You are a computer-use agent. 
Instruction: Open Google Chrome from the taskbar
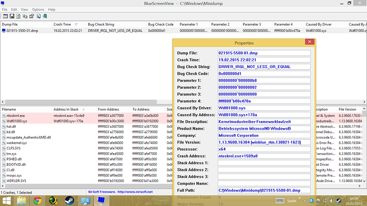[x=38, y=200]
